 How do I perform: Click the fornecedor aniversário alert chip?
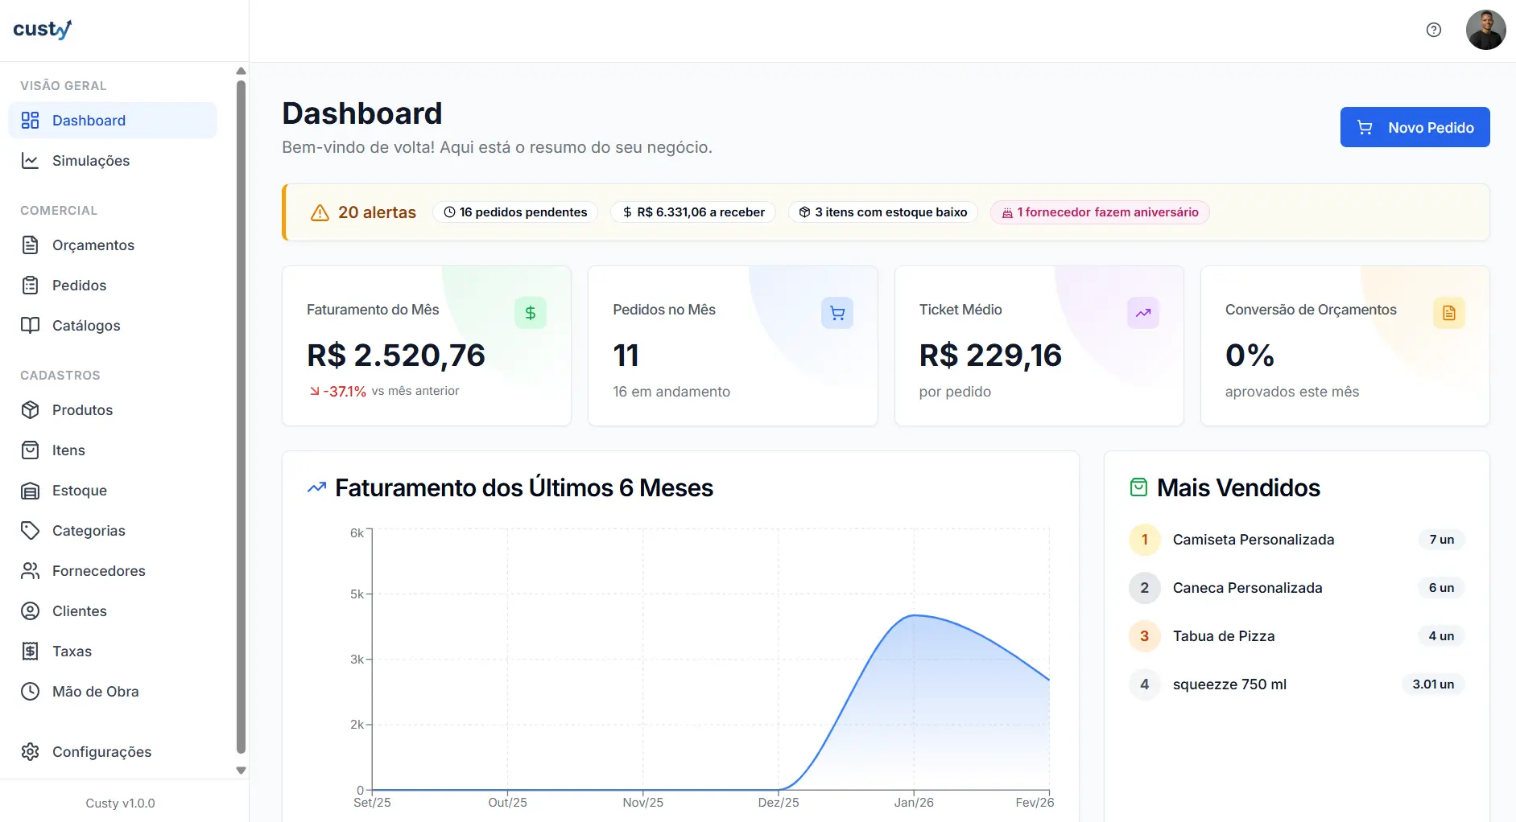[1099, 212]
